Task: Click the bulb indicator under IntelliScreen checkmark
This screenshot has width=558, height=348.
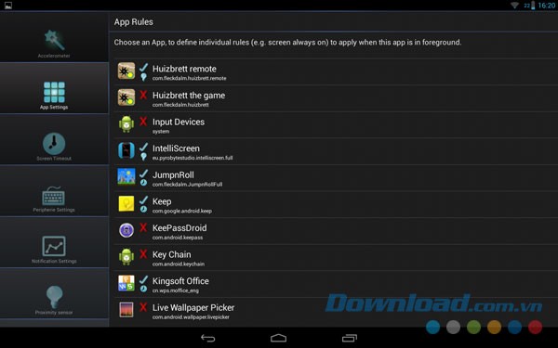Action: [x=143, y=157]
